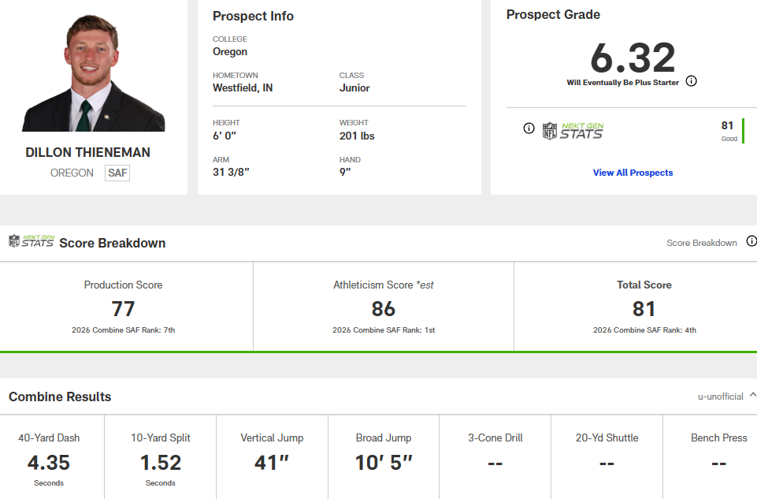This screenshot has height=499, width=757.
Task: Select the Athleticism Score card
Action: click(x=383, y=307)
